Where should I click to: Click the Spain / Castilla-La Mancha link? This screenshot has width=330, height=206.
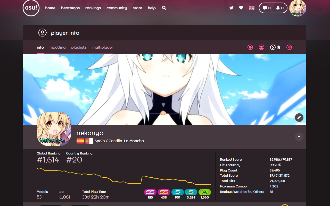pos(119,141)
